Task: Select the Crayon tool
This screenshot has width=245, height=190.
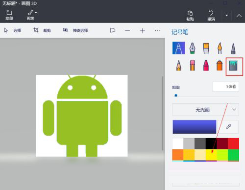Action: [x=206, y=65]
